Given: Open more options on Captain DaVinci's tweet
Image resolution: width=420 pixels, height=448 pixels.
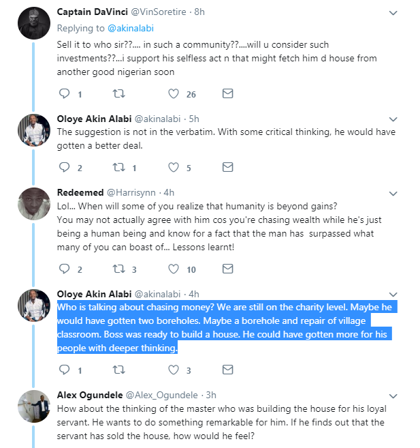Looking at the screenshot, I should click(x=393, y=12).
